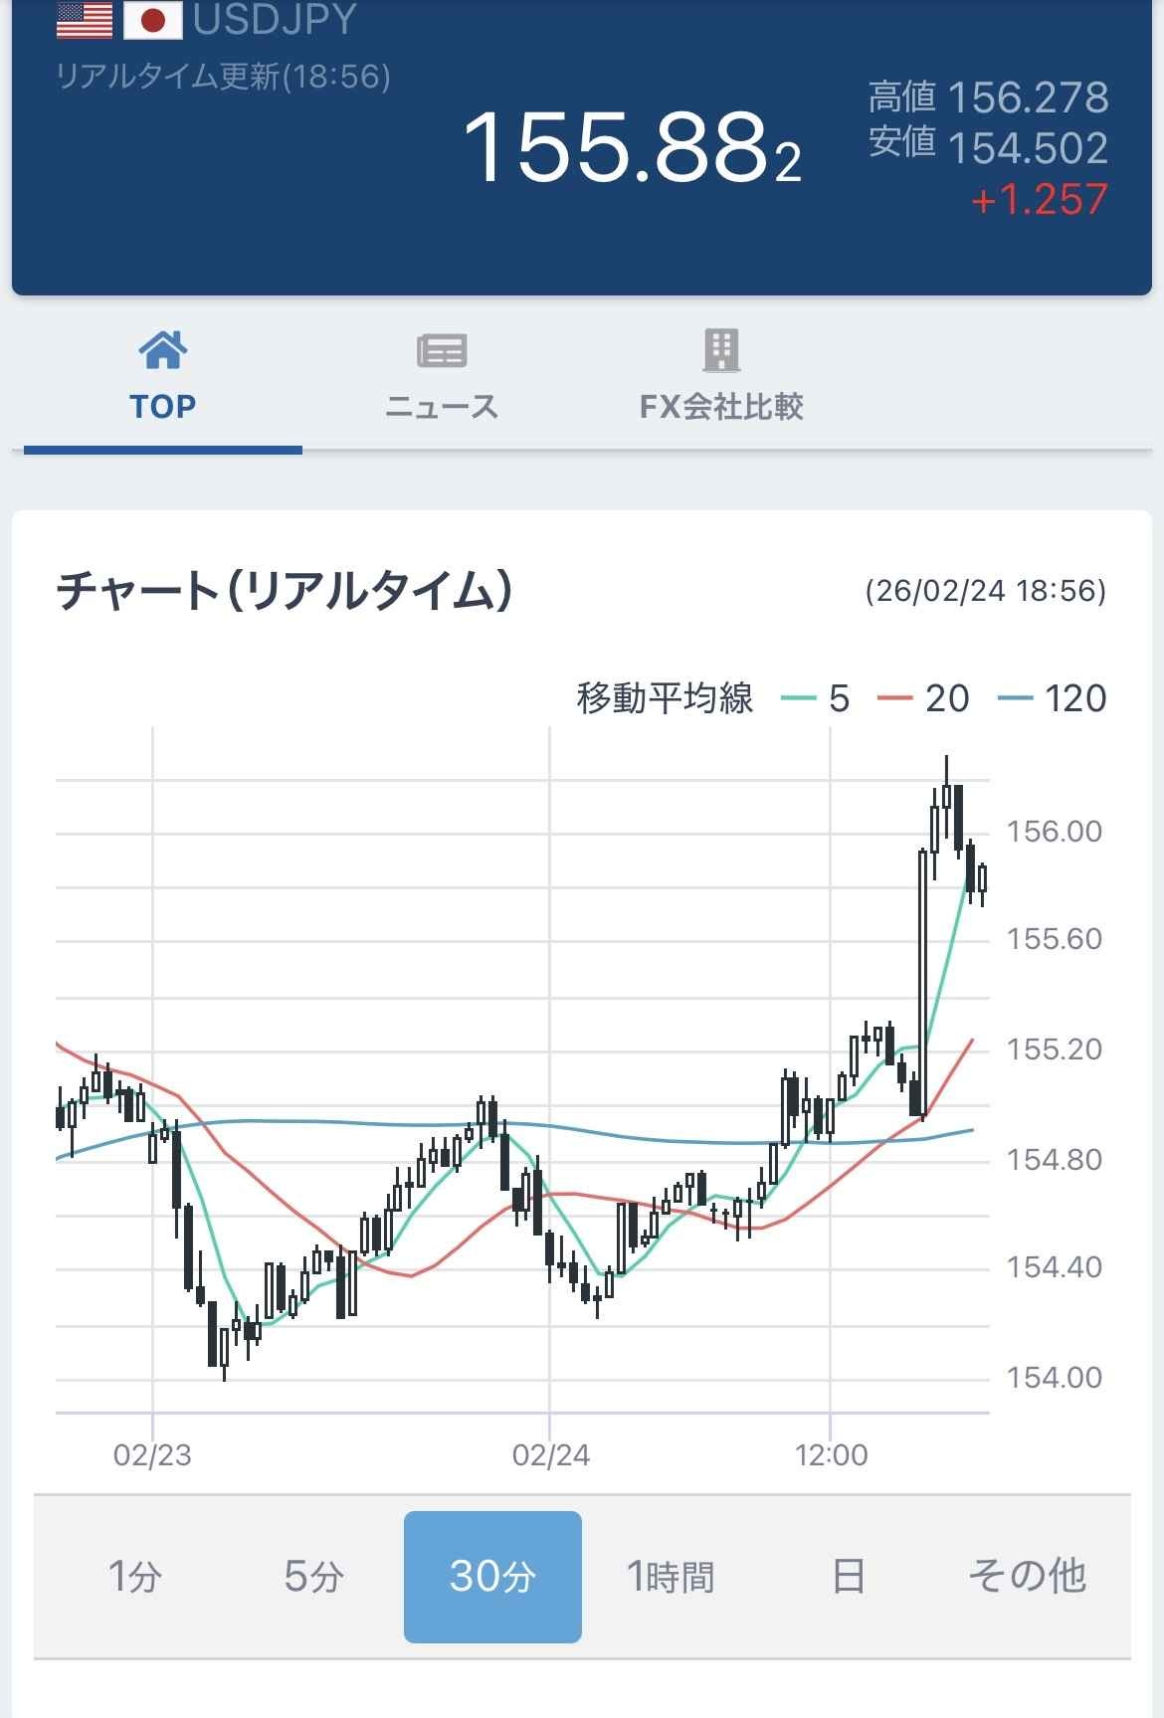Viewport: 1164px width, 1718px height.
Task: Tap the 高値 156.278 high value
Action: coord(988,97)
